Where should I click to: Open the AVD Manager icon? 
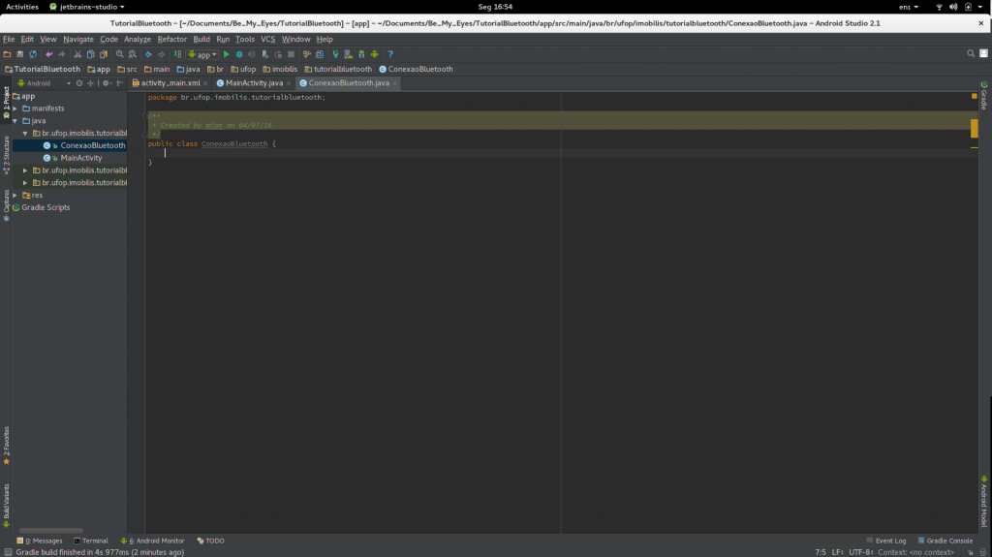tap(348, 54)
